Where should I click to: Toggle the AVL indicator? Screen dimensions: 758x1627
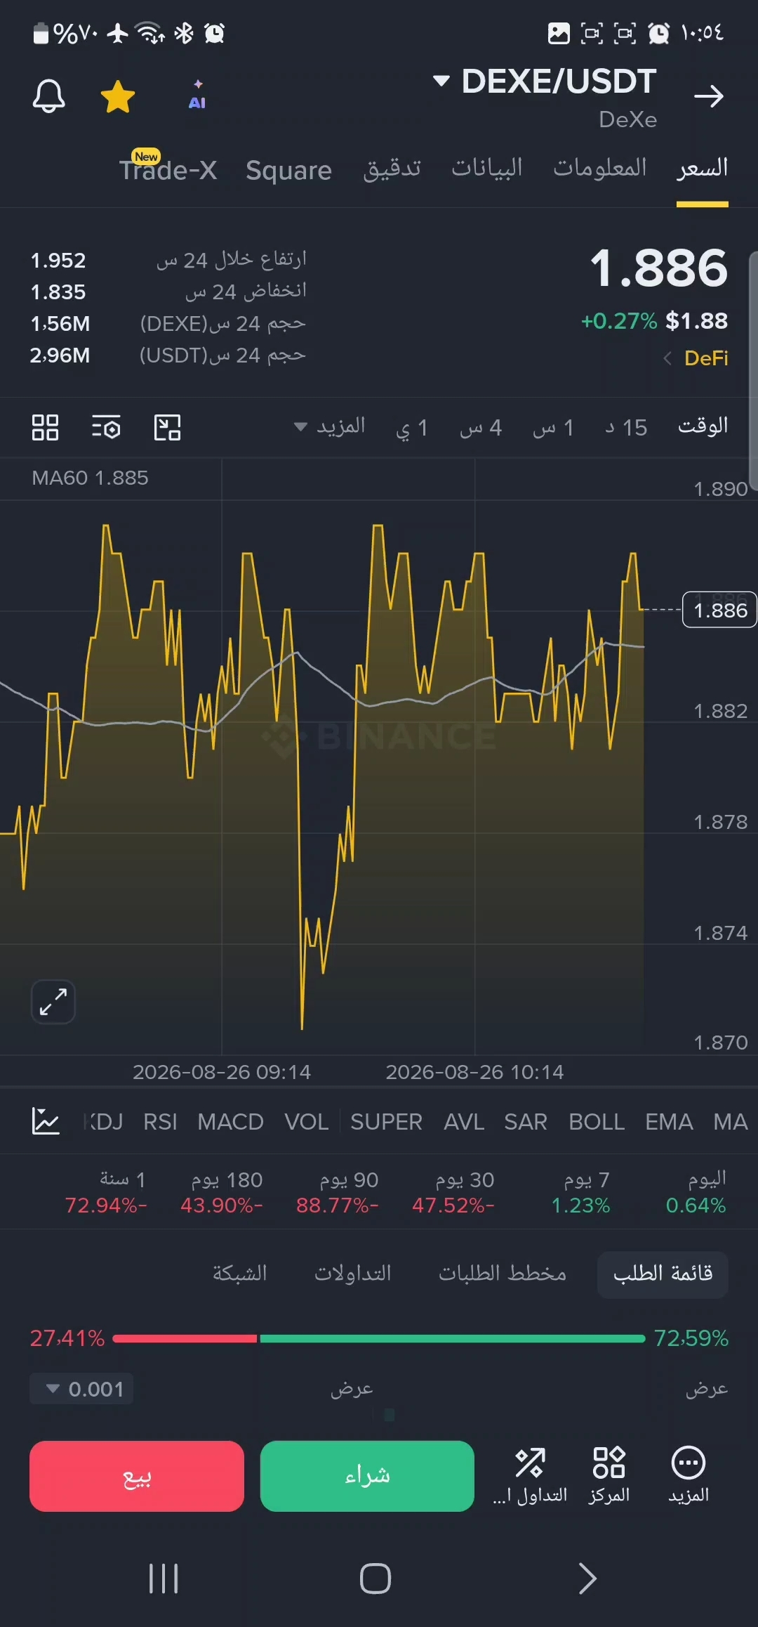pos(464,1122)
